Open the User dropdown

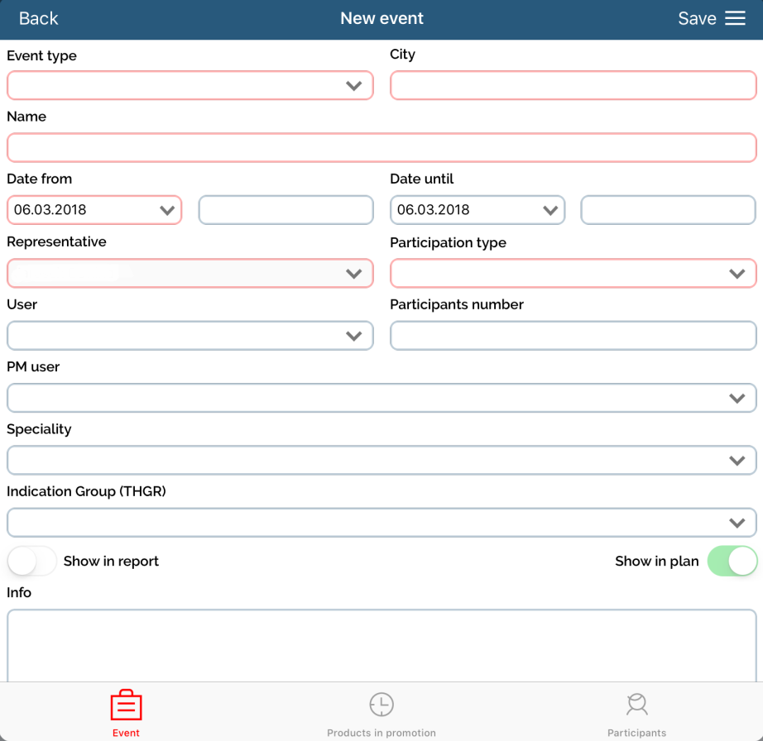[x=190, y=336]
